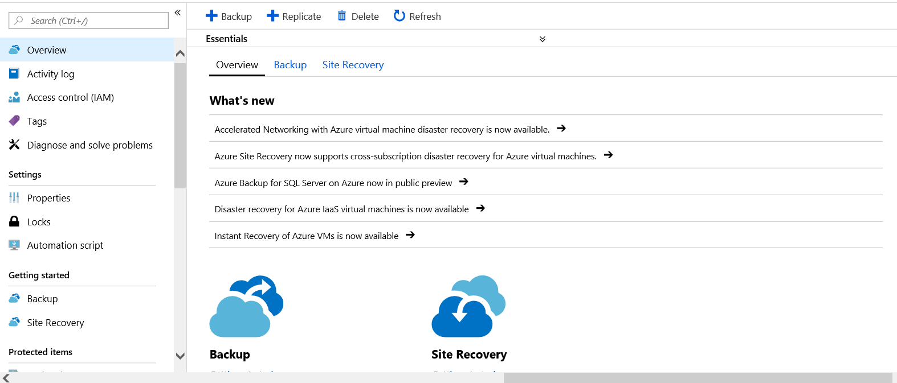897x383 pixels.
Task: Click the Automation script download icon
Action: coord(14,245)
